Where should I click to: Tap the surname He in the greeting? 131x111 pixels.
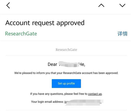82,64
